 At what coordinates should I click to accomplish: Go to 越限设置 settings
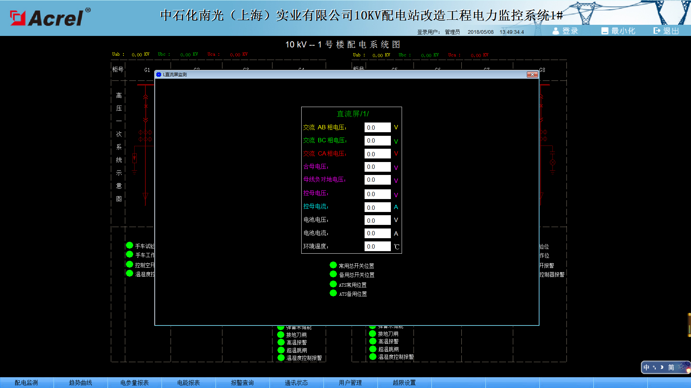(x=405, y=383)
